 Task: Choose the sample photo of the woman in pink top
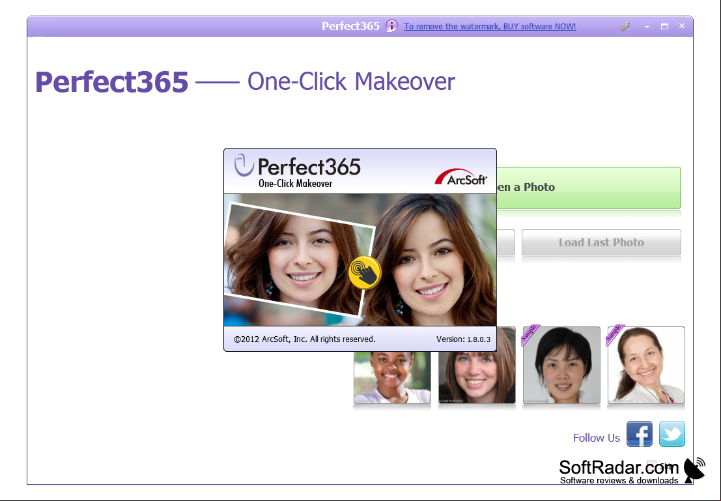point(392,378)
